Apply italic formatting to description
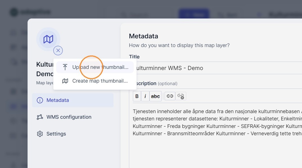The height and width of the screenshot is (168, 302). tap(145, 96)
